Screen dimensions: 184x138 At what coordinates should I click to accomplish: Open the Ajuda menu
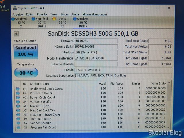75,14
